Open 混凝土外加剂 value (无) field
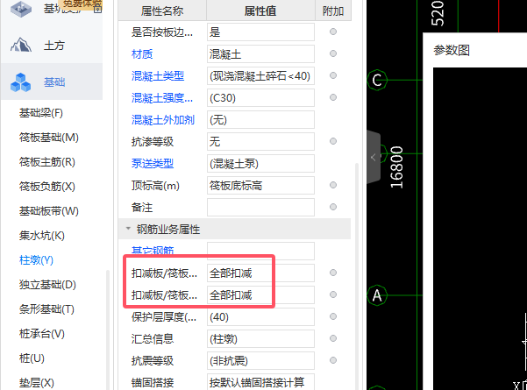This screenshot has width=527, height=390. (x=260, y=119)
